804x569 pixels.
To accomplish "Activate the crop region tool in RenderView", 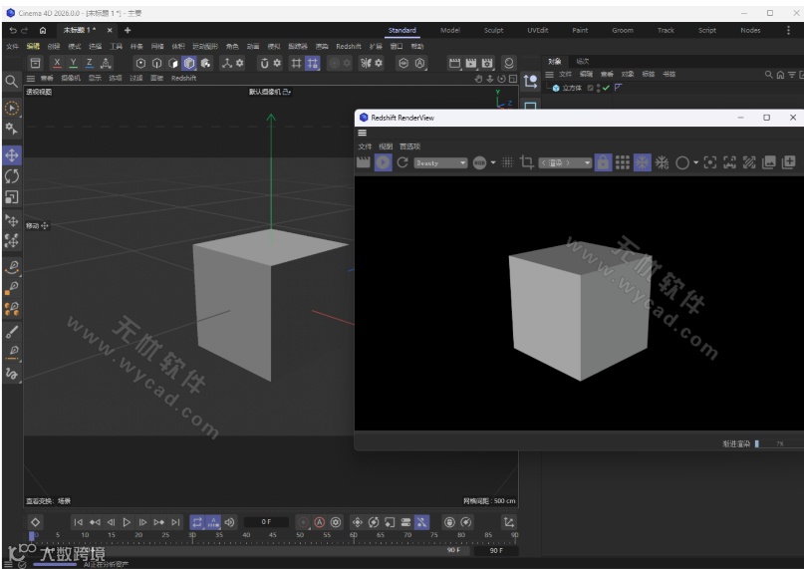I will click(526, 162).
